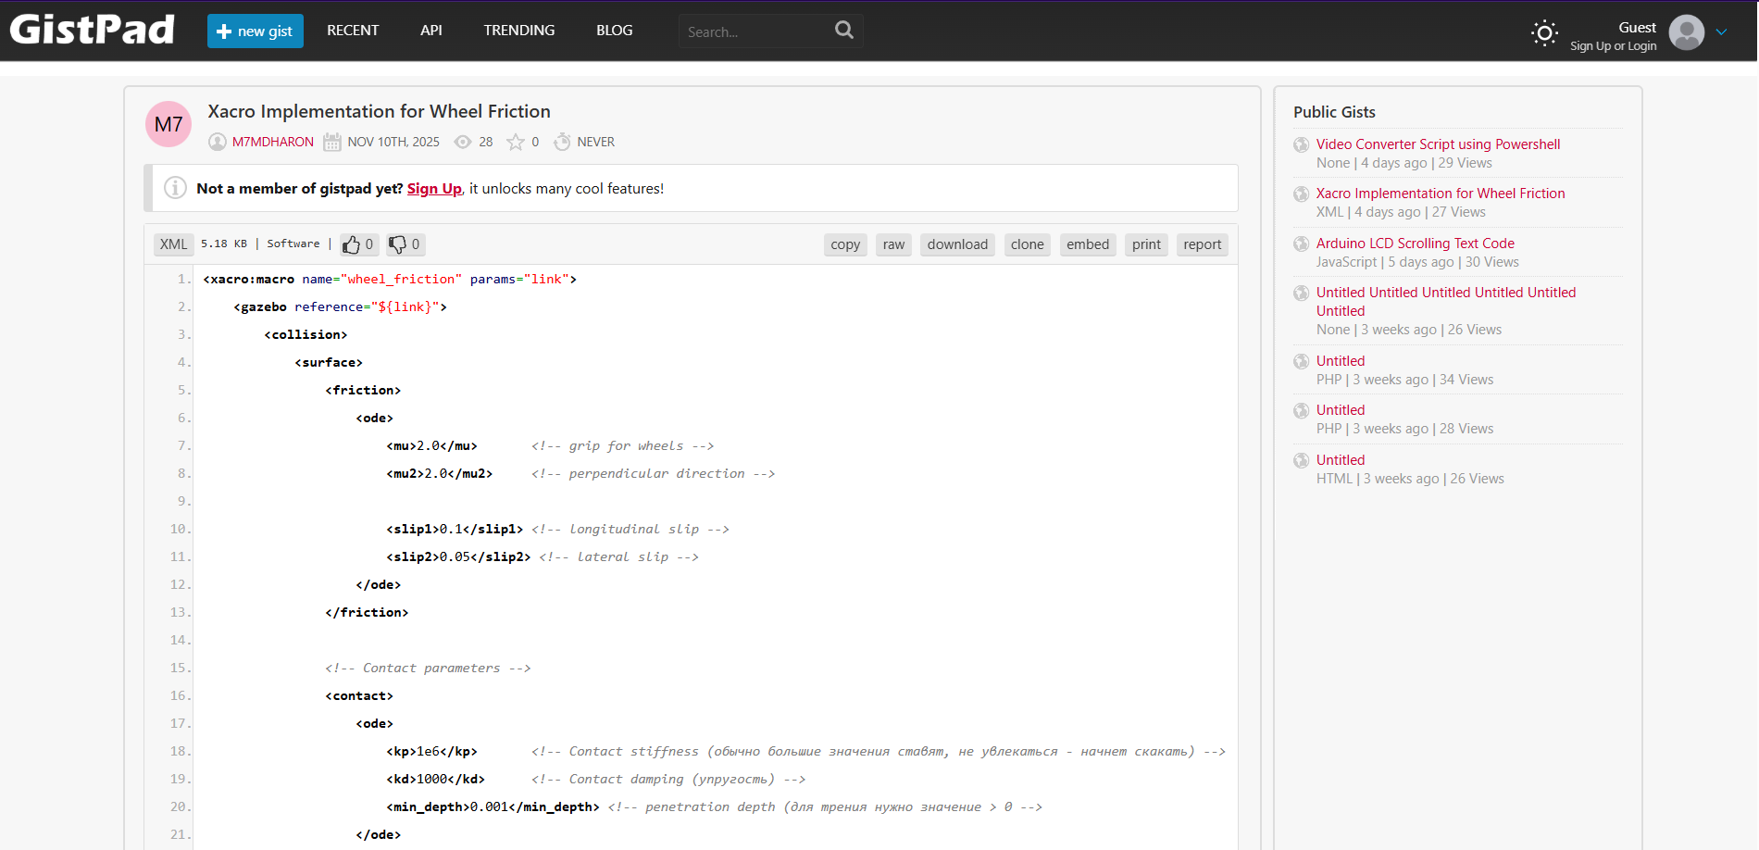Open the TRENDING page
This screenshot has width=1759, height=850.
tap(518, 30)
